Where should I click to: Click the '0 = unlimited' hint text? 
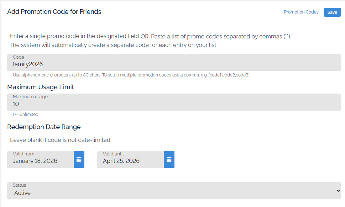point(26,115)
